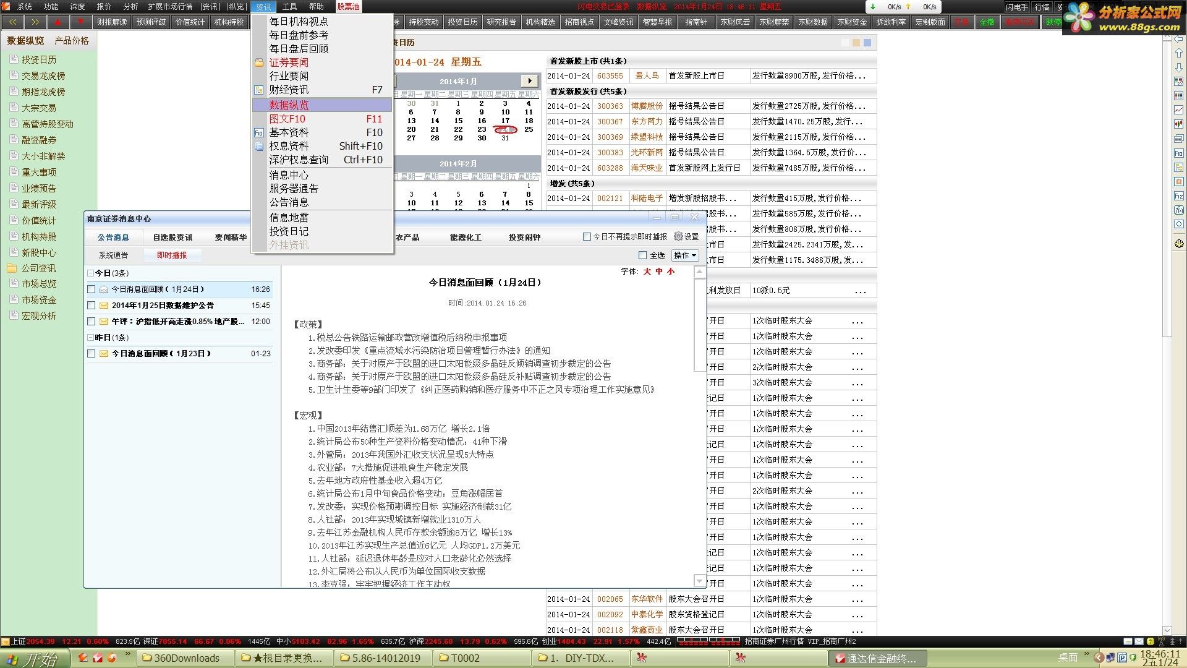Click the blue color square in calendar header
The image size is (1187, 668).
click(x=867, y=43)
